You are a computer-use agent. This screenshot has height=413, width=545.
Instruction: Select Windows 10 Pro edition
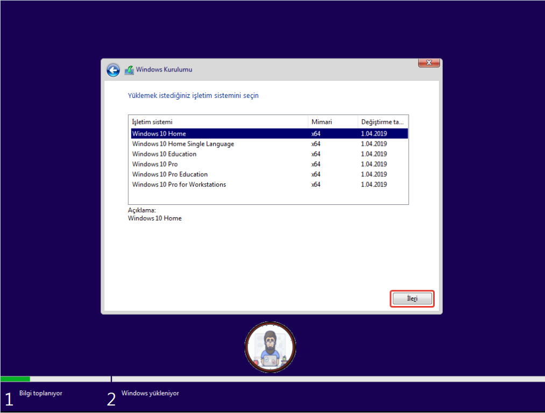270,164
